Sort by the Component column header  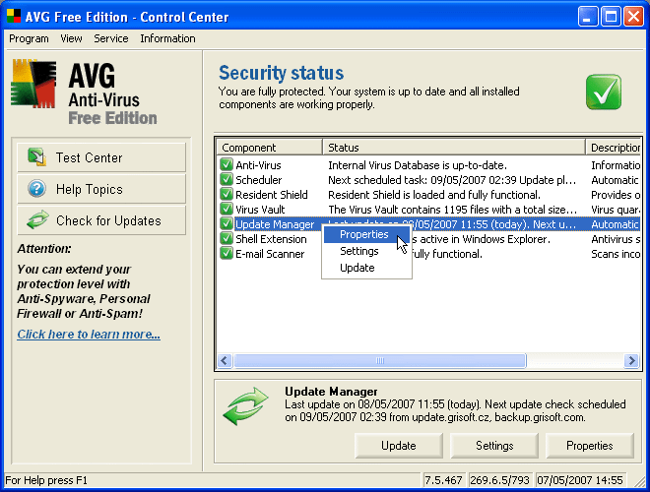pyautogui.click(x=270, y=148)
